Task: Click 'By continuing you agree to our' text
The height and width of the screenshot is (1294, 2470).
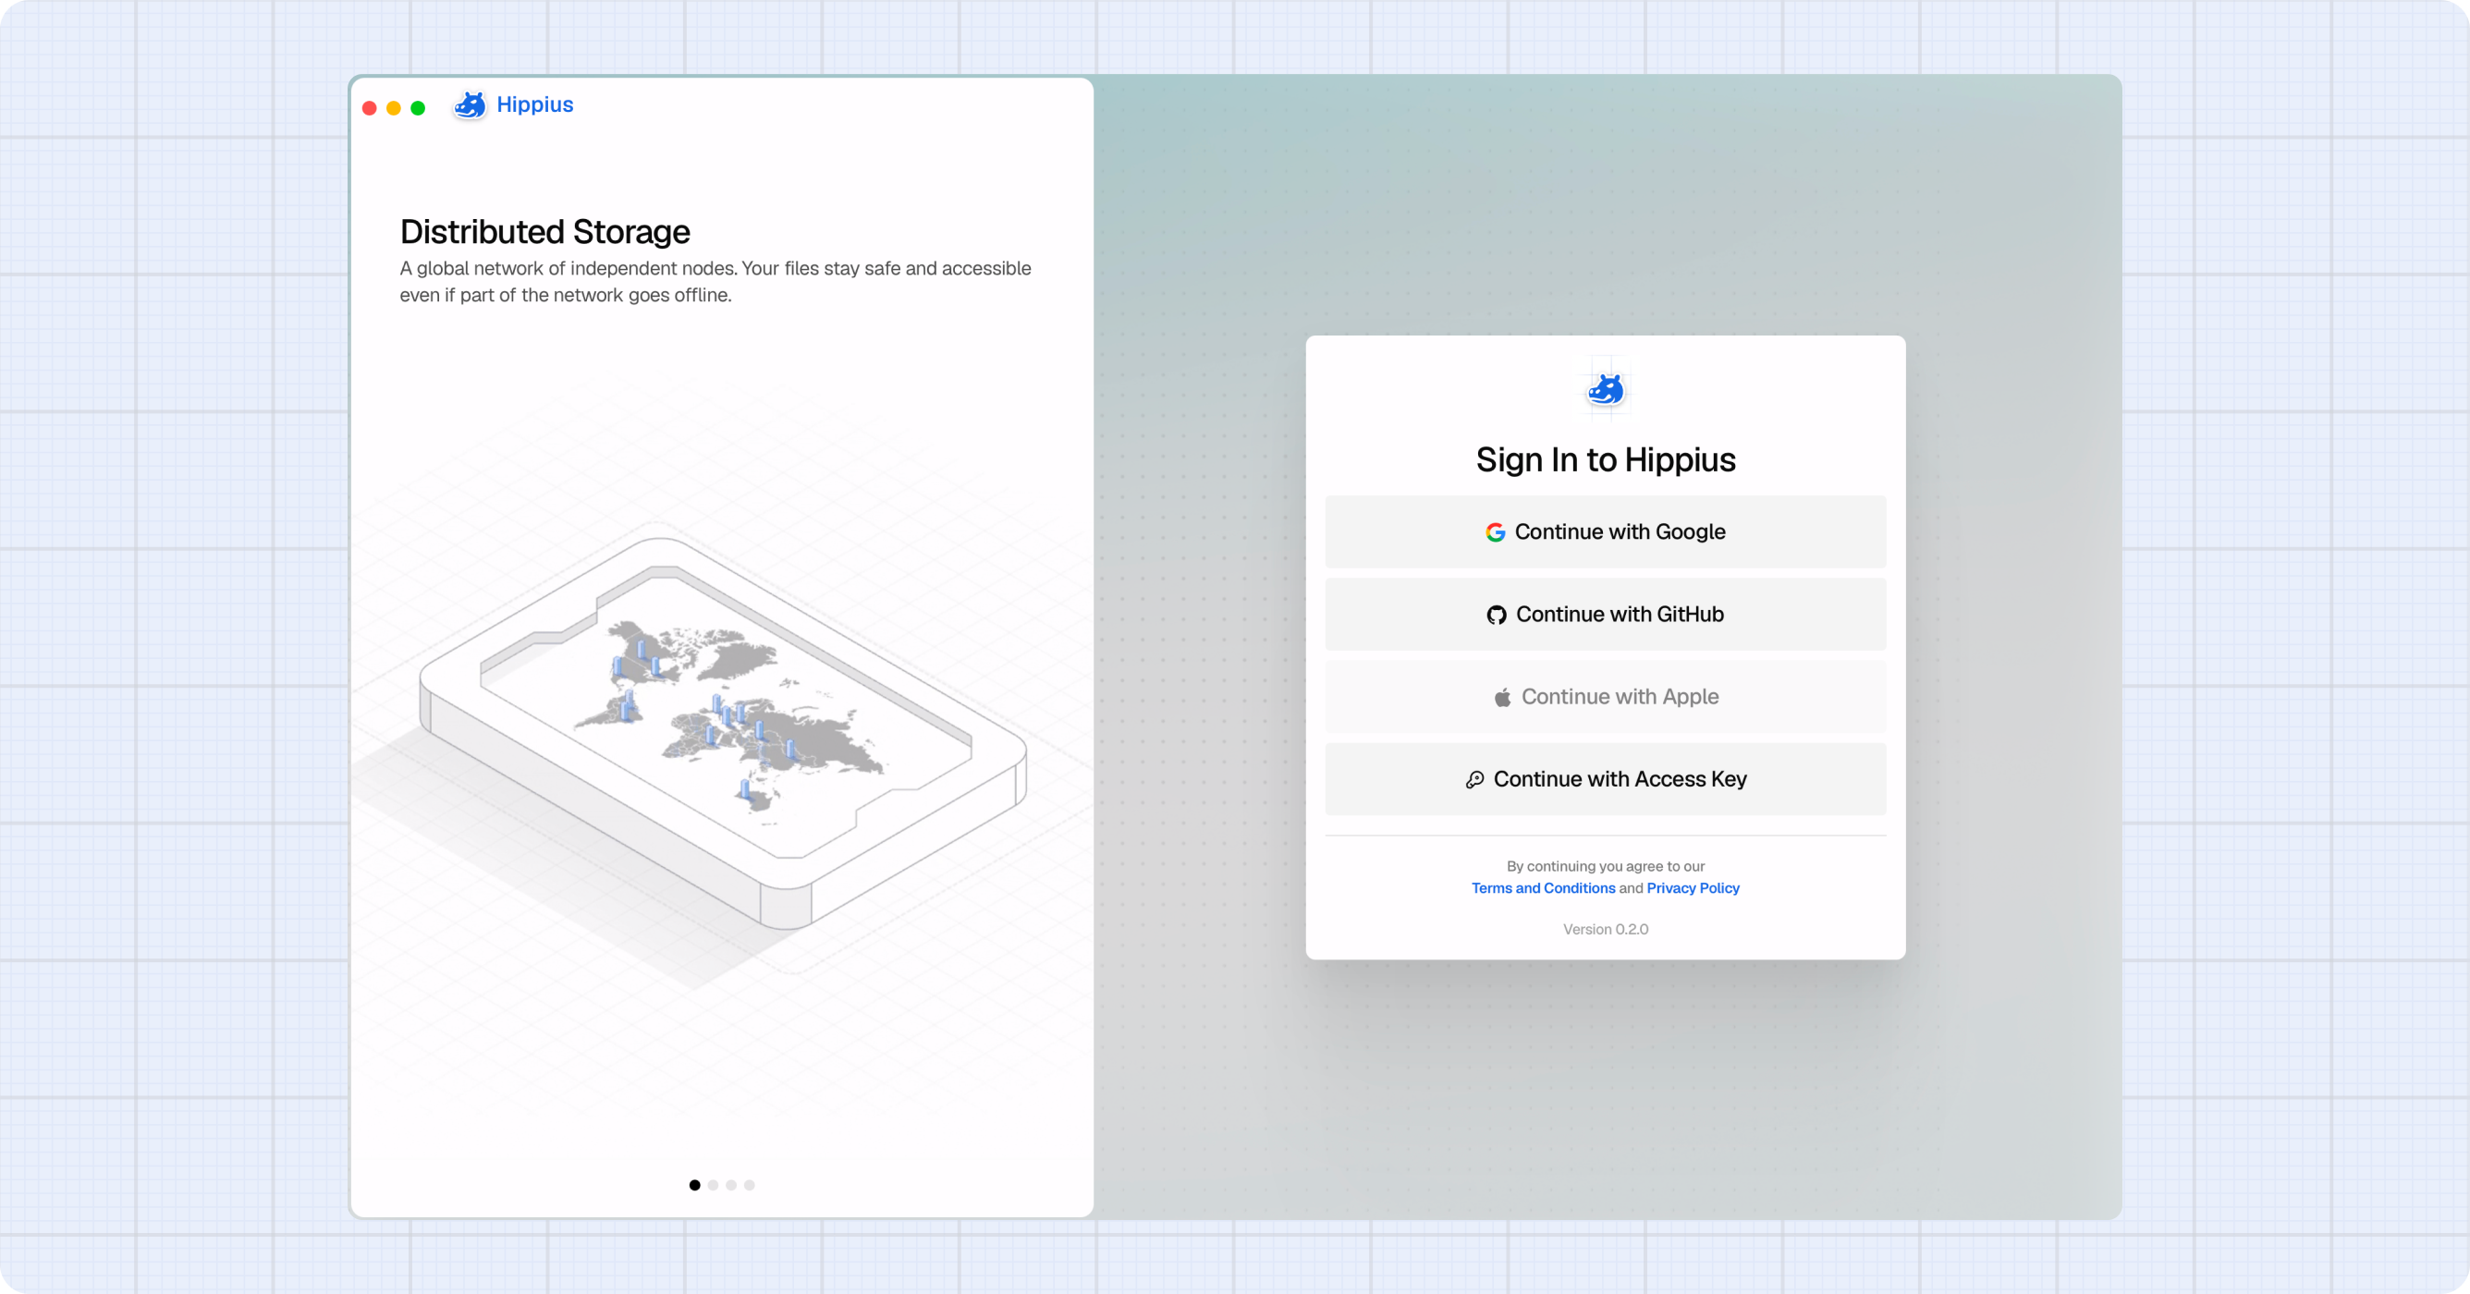Action: pos(1605,866)
